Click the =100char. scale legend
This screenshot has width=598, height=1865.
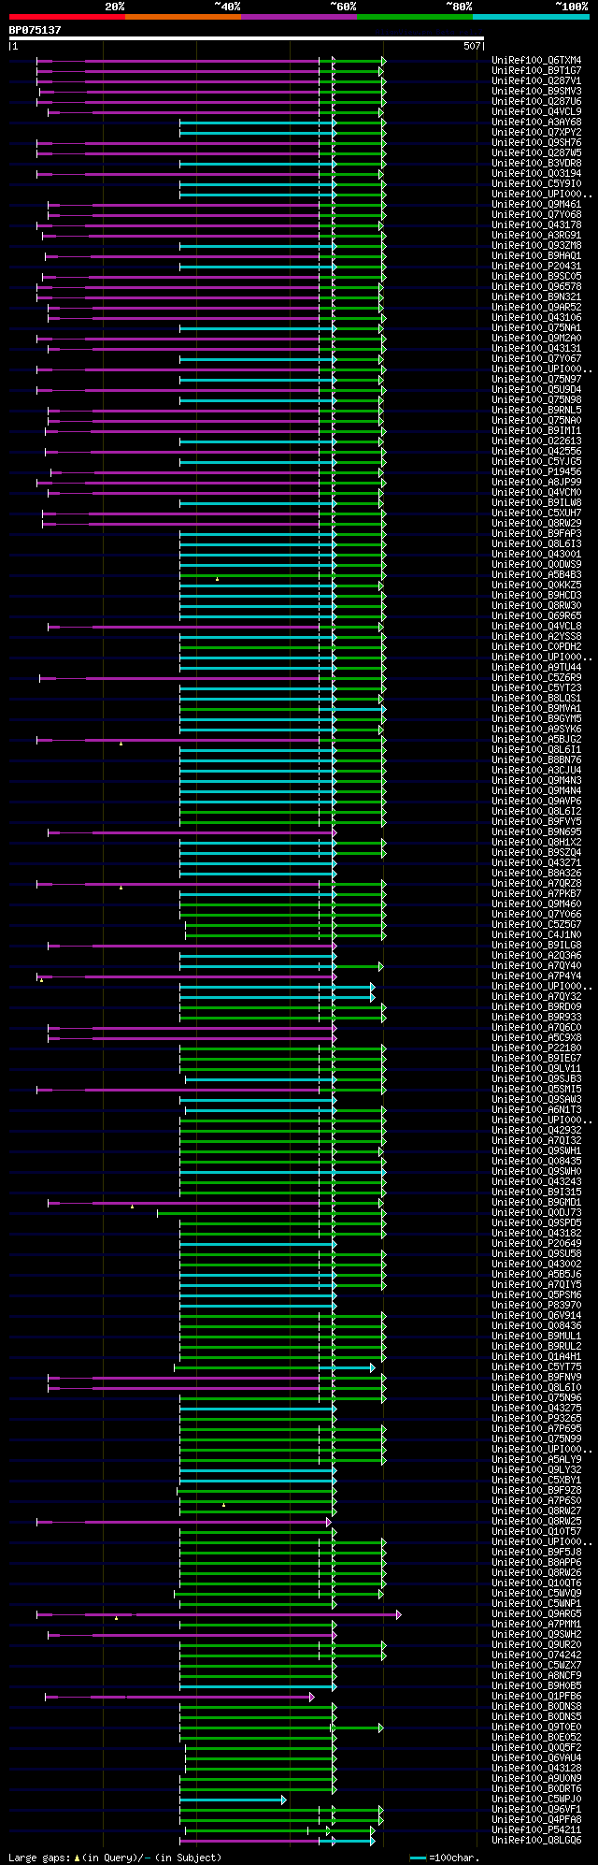445,1858
